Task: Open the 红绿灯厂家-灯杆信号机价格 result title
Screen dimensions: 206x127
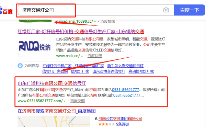Action: point(81,32)
